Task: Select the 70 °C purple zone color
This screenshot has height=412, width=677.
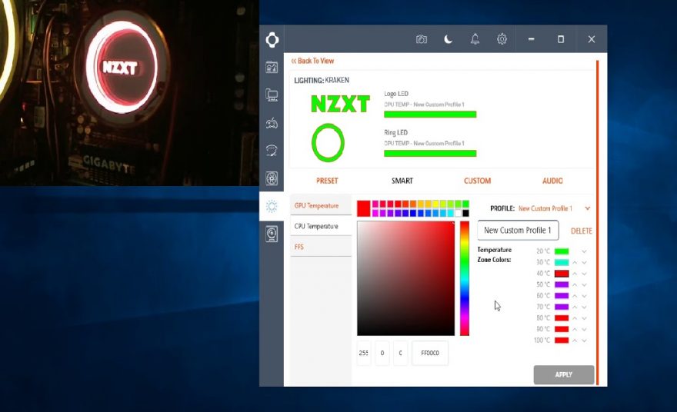Action: coord(562,307)
